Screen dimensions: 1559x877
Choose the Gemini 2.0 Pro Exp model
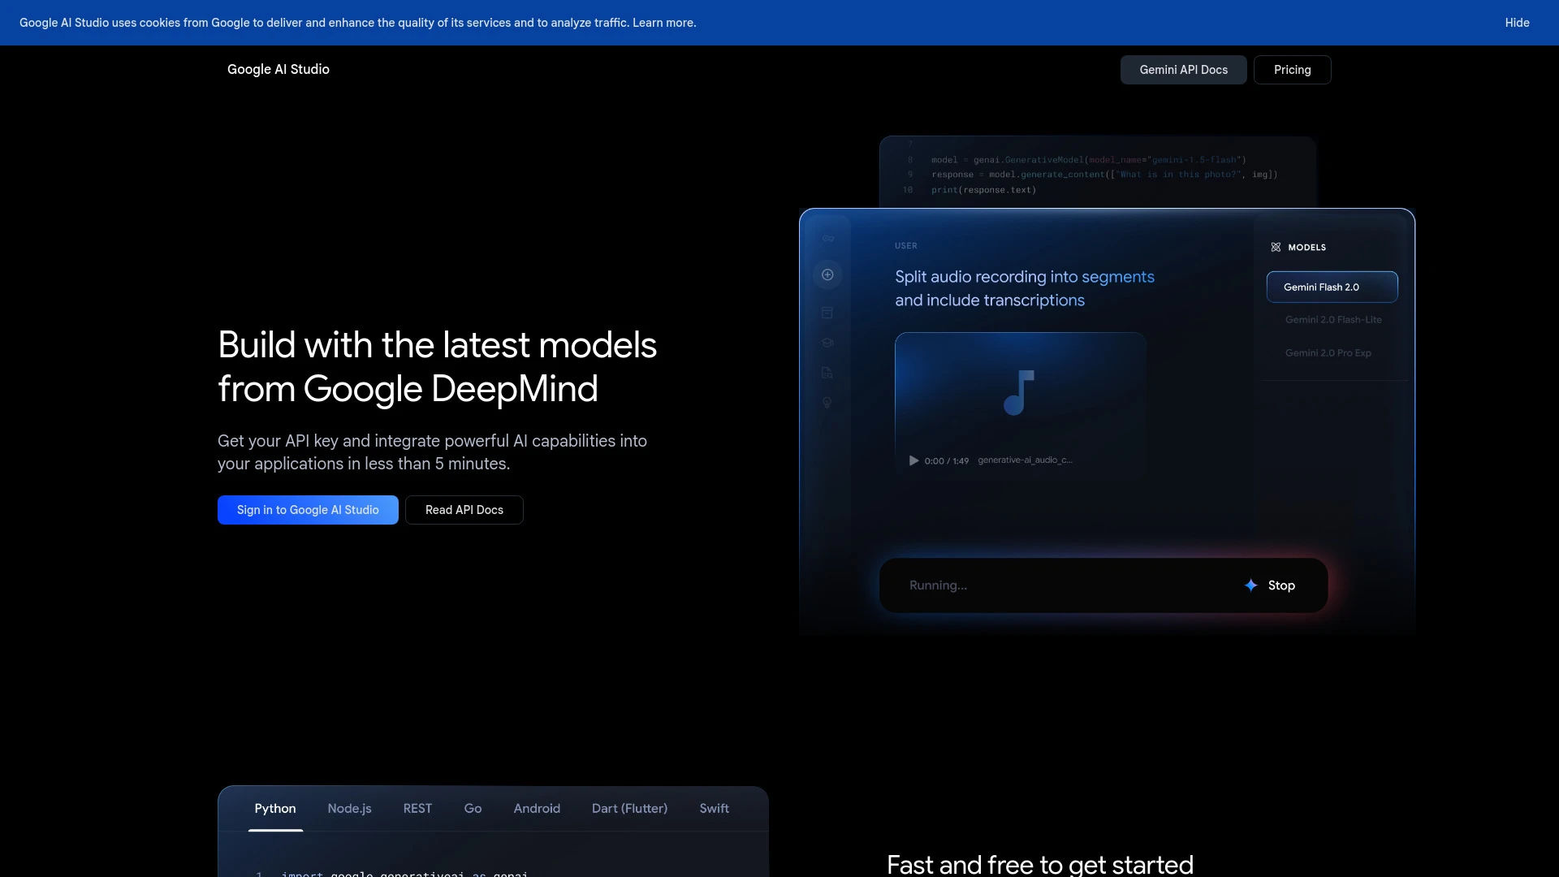[x=1328, y=352]
